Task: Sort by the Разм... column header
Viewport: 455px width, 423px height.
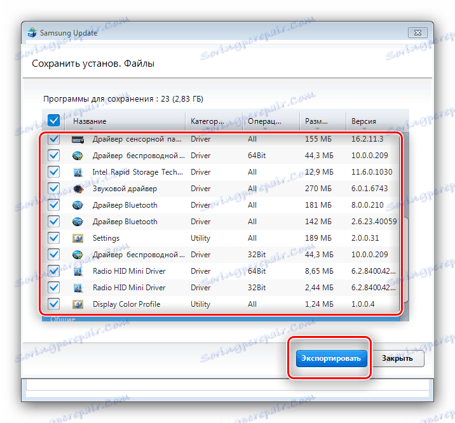Action: point(323,121)
